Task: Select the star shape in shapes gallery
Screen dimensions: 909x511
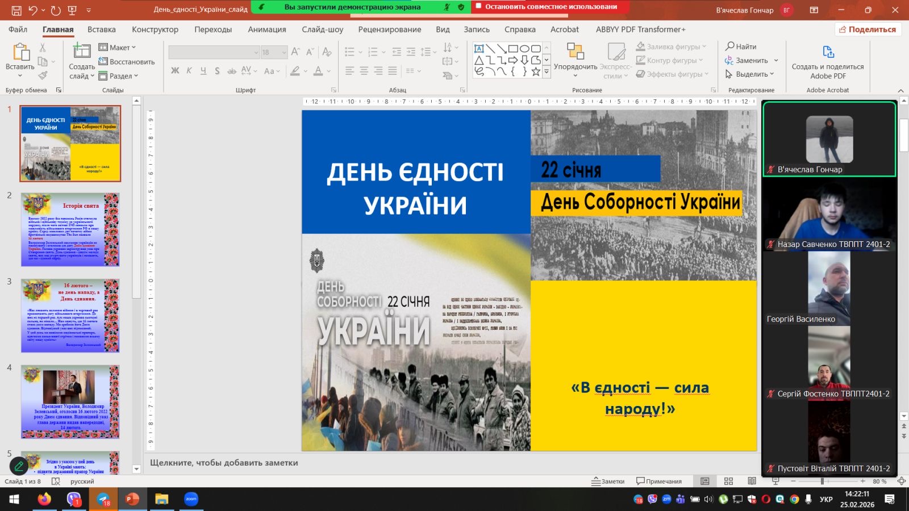Action: coord(535,72)
